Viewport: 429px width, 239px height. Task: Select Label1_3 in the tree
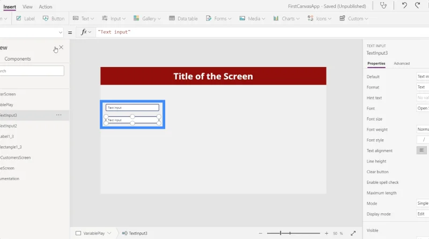pos(7,137)
